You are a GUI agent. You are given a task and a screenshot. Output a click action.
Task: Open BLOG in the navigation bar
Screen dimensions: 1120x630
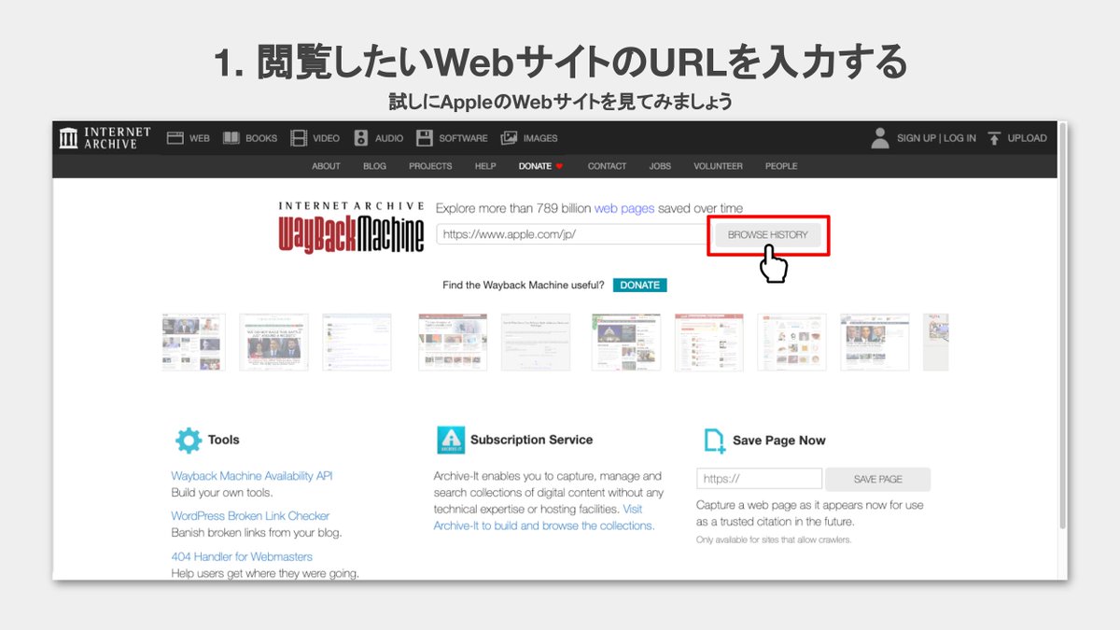click(x=374, y=166)
